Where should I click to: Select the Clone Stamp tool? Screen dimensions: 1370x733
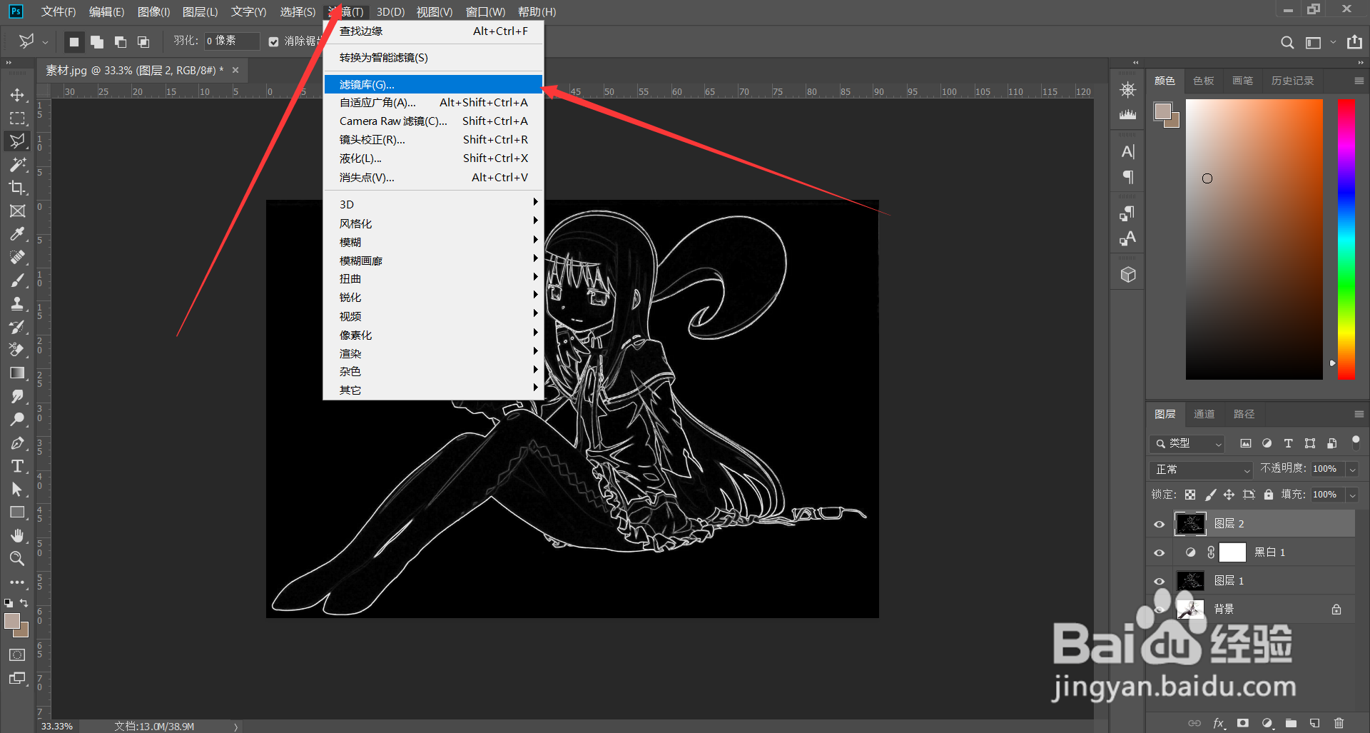click(x=17, y=303)
